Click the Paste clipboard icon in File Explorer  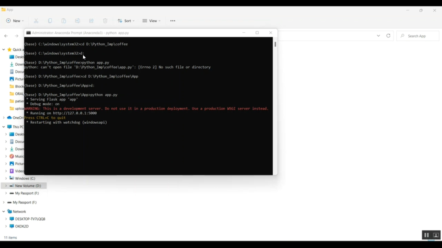64,21
